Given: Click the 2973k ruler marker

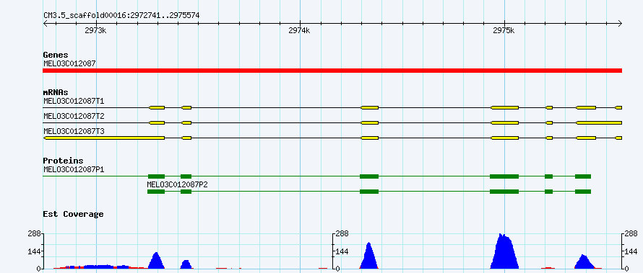Looking at the screenshot, I should 95,30.
